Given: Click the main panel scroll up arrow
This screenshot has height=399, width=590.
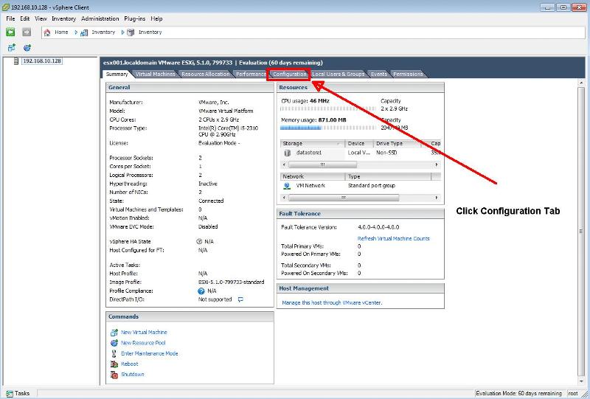Looking at the screenshot, I should pos(581,83).
